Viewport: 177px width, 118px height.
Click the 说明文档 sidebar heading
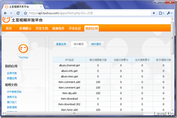(11, 85)
